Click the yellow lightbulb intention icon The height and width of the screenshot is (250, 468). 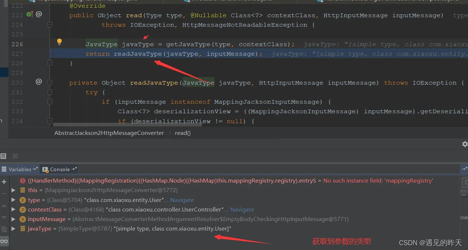pos(59,42)
